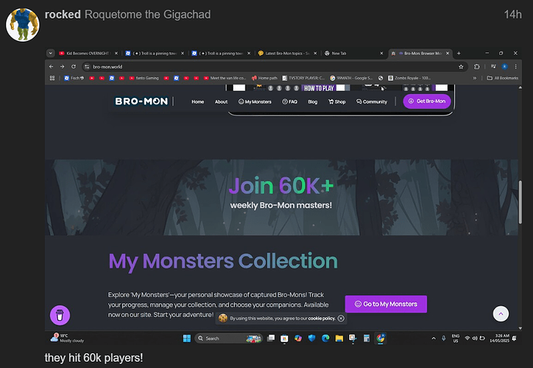Focus the bro-mon.world address bar
Viewport: 533px width, 368px height.
[275, 67]
